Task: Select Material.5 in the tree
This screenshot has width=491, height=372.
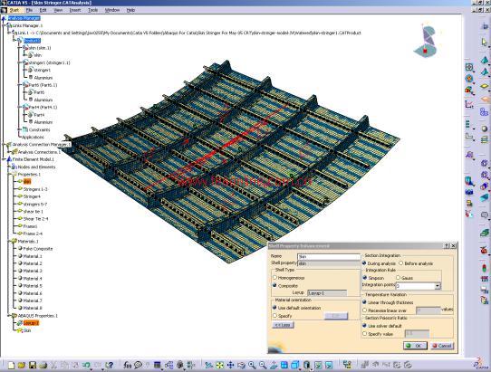Action: [x=33, y=286]
